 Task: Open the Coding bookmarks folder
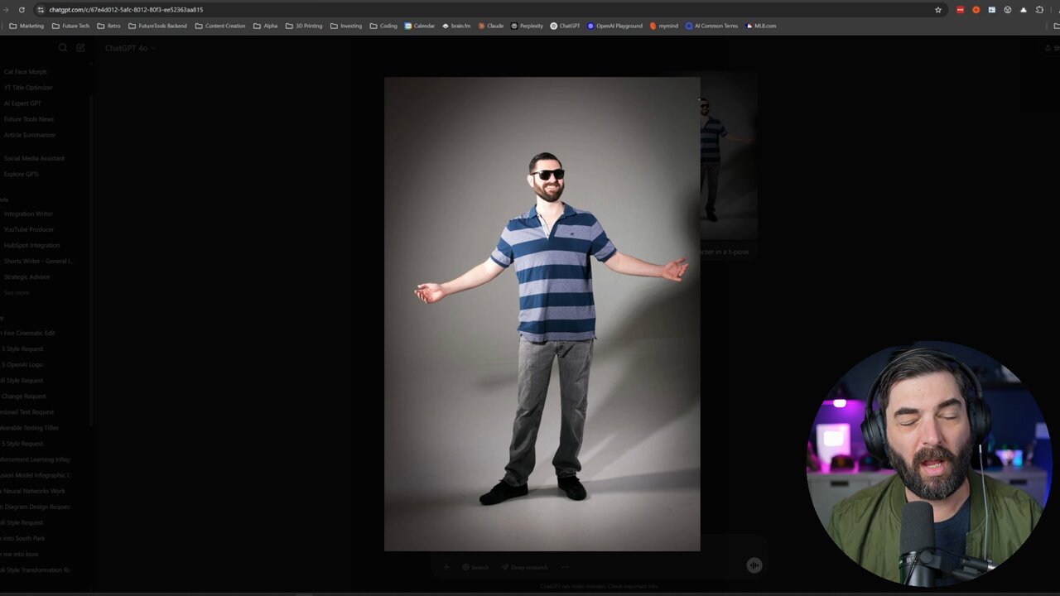383,26
